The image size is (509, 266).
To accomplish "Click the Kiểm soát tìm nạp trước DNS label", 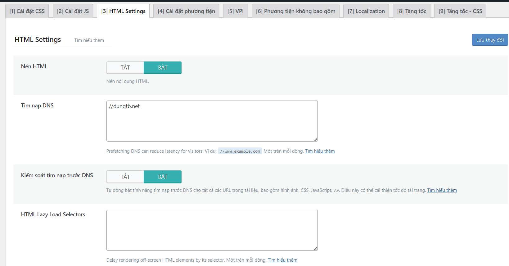I will point(57,175).
